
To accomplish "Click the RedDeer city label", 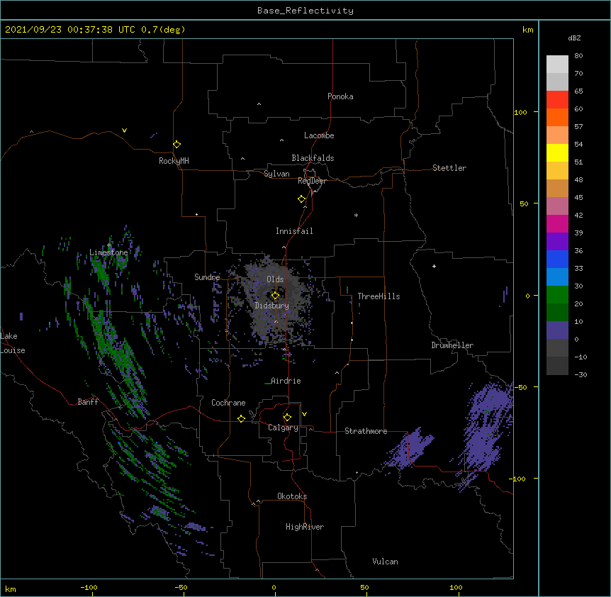I will pyautogui.click(x=312, y=181).
